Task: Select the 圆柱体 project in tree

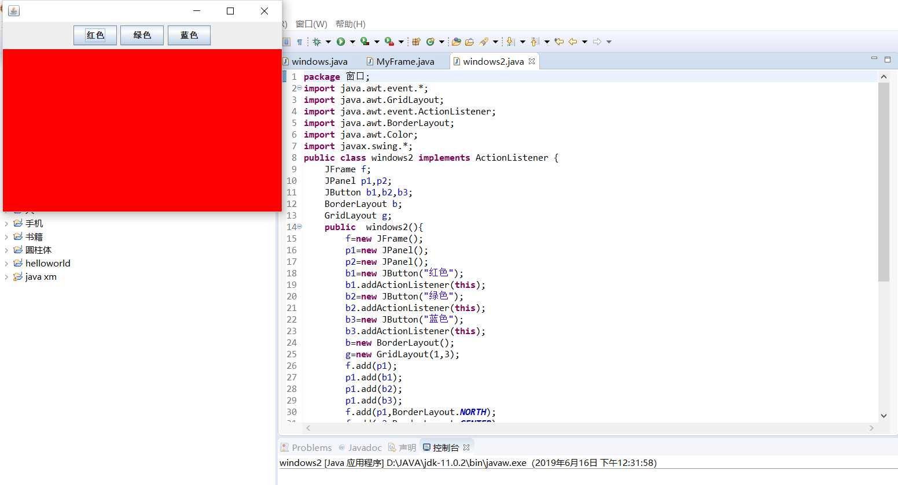Action: coord(38,250)
